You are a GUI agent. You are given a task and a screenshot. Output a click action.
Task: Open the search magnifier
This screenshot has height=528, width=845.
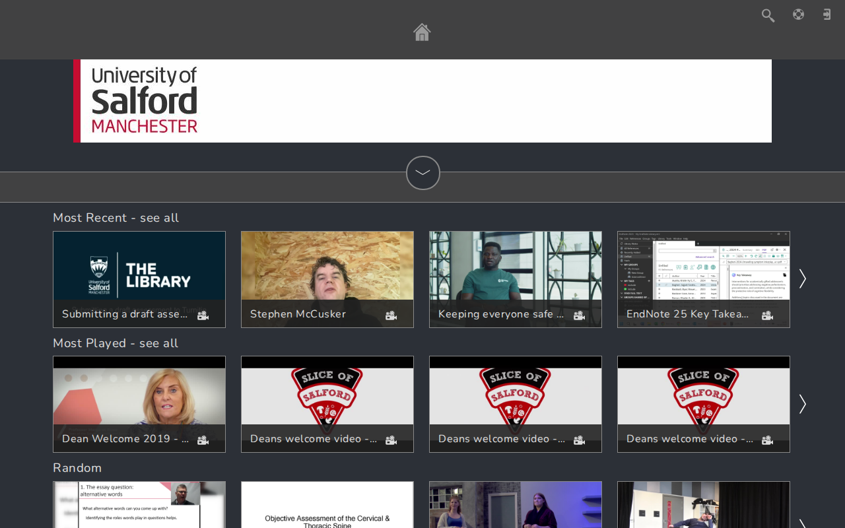click(x=768, y=15)
